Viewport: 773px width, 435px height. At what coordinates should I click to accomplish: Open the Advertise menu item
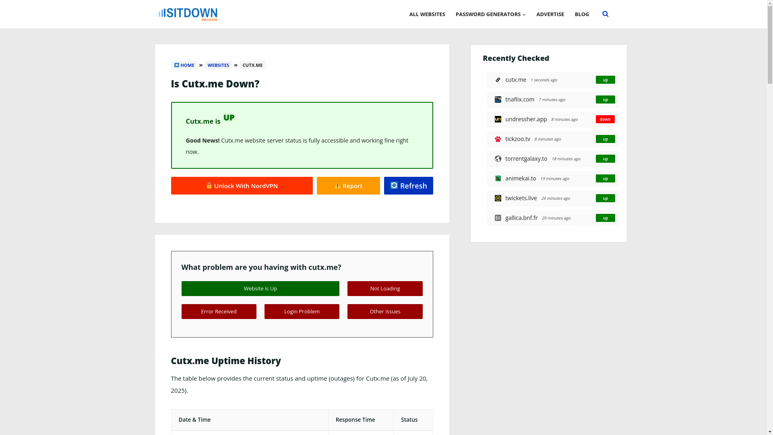[550, 14]
